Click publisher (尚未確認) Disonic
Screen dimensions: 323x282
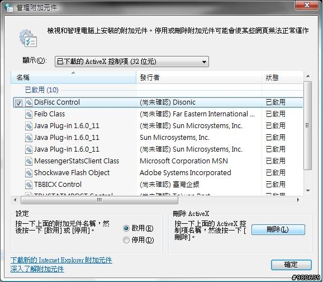168,102
